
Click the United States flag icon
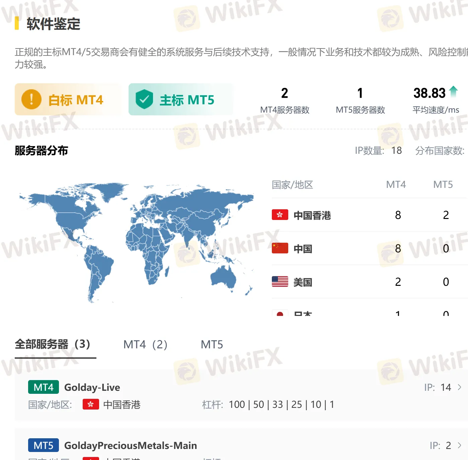280,281
